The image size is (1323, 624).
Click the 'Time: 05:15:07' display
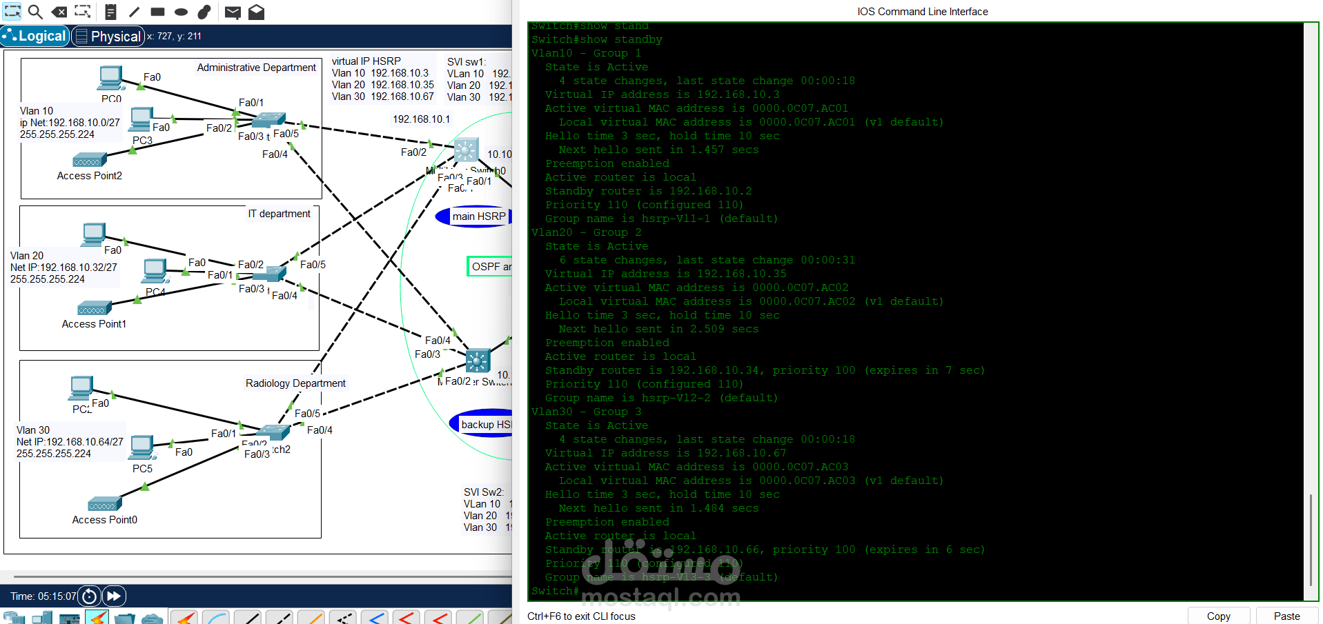[x=43, y=596]
